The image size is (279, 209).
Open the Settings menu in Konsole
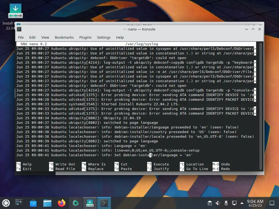coord(104,38)
